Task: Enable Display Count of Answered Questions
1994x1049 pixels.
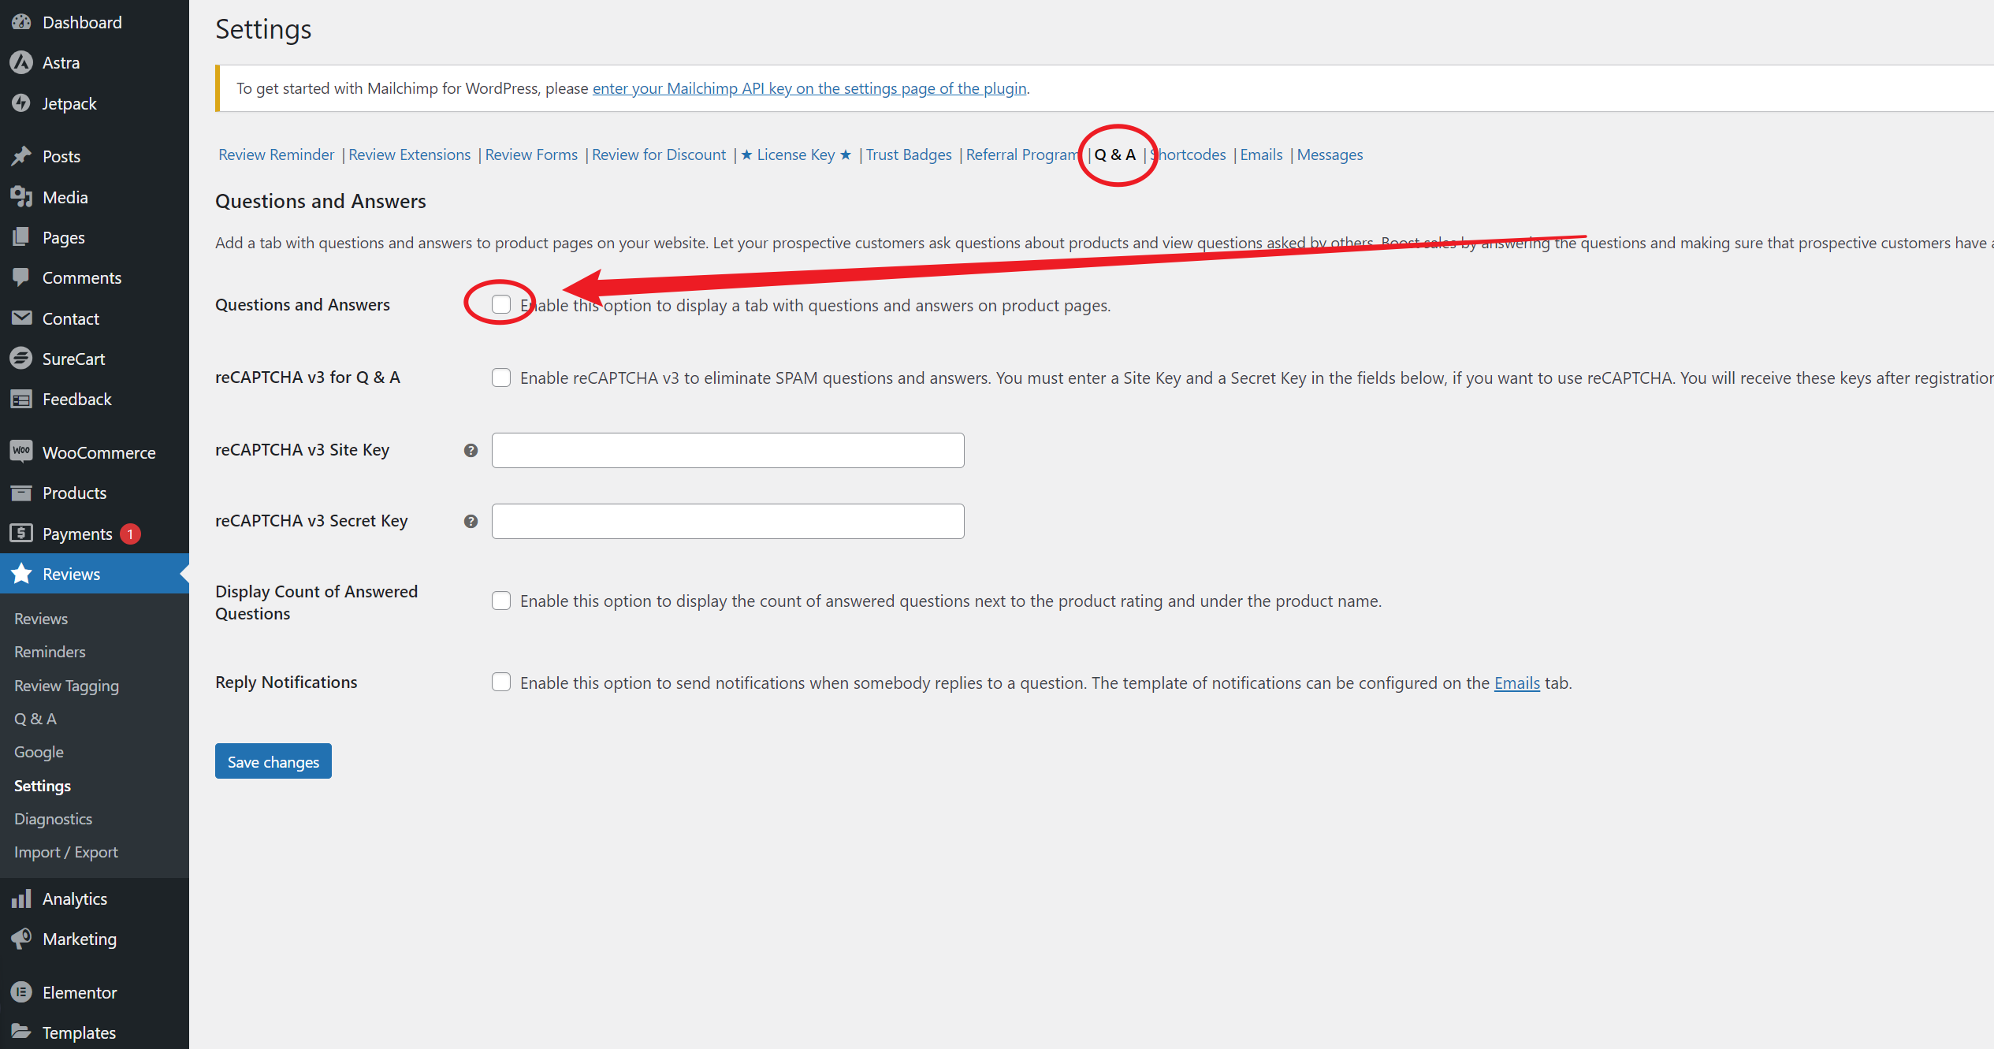Action: coord(501,601)
